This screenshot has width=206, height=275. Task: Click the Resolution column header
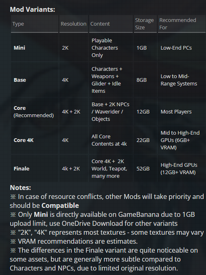[74, 24]
